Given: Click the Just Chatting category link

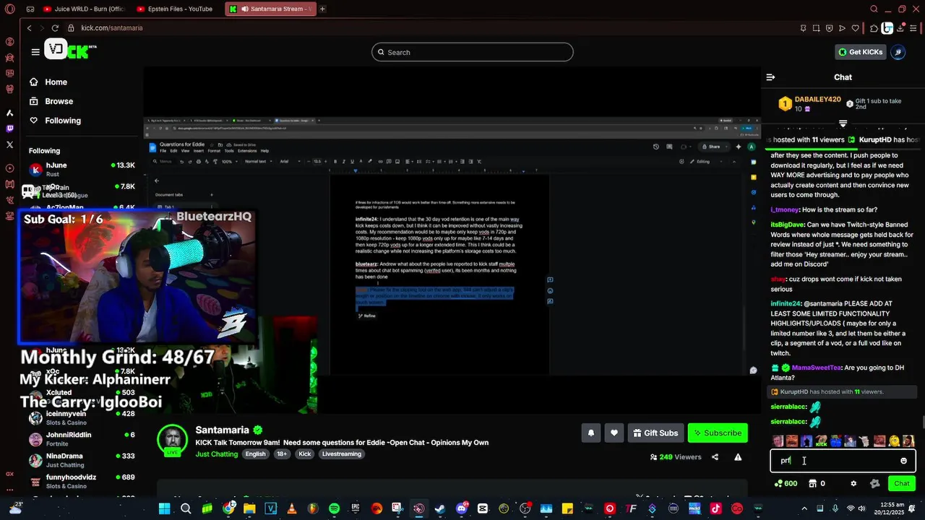Looking at the screenshot, I should click(x=216, y=454).
